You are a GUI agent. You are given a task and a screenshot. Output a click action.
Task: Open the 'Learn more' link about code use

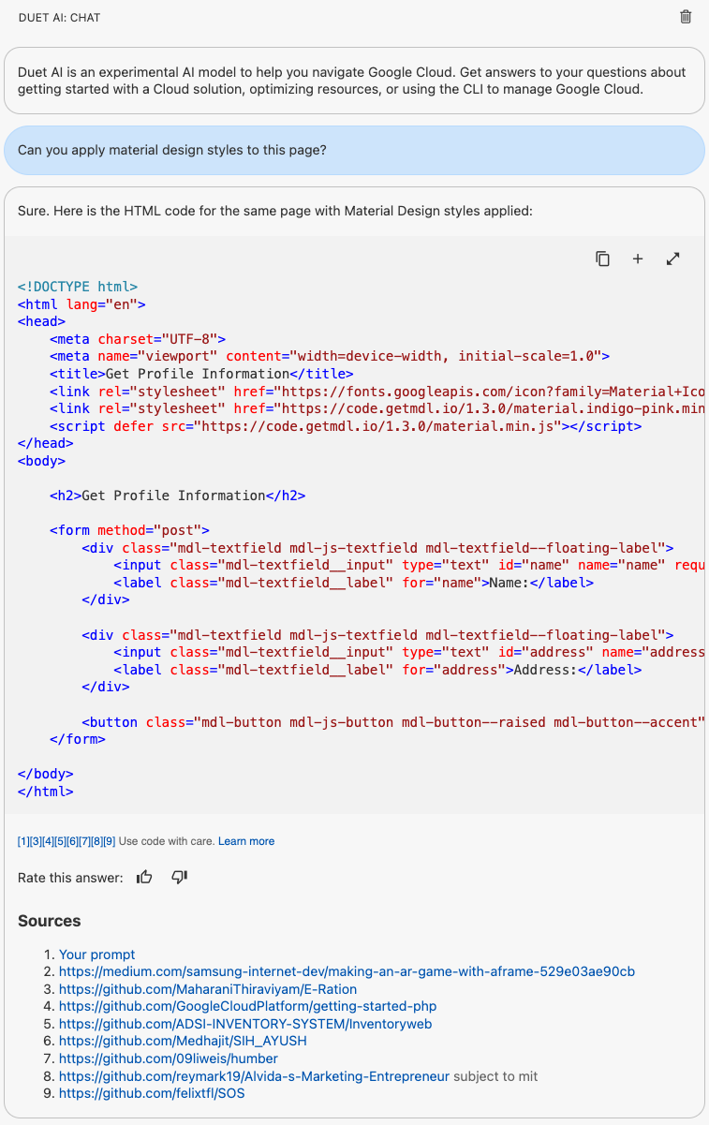246,841
